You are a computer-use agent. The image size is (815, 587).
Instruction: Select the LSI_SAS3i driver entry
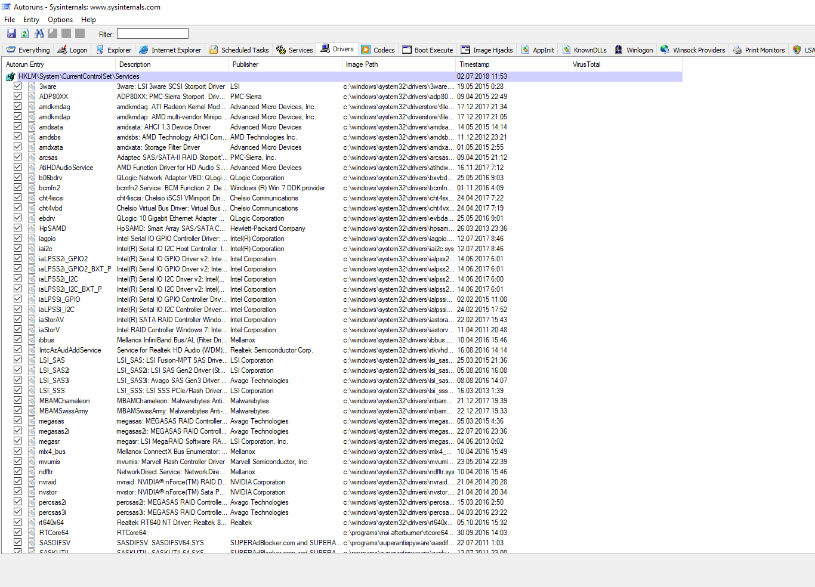tap(54, 381)
